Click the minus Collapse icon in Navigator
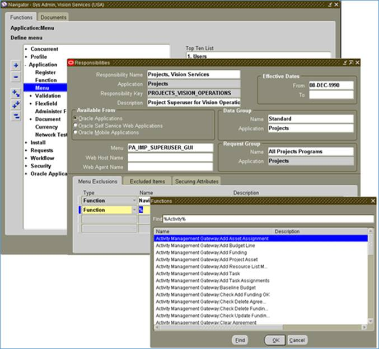Screen dimensions: 379x349 (x=16, y=77)
